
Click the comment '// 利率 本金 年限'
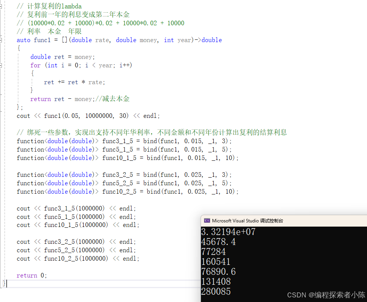click(49, 31)
